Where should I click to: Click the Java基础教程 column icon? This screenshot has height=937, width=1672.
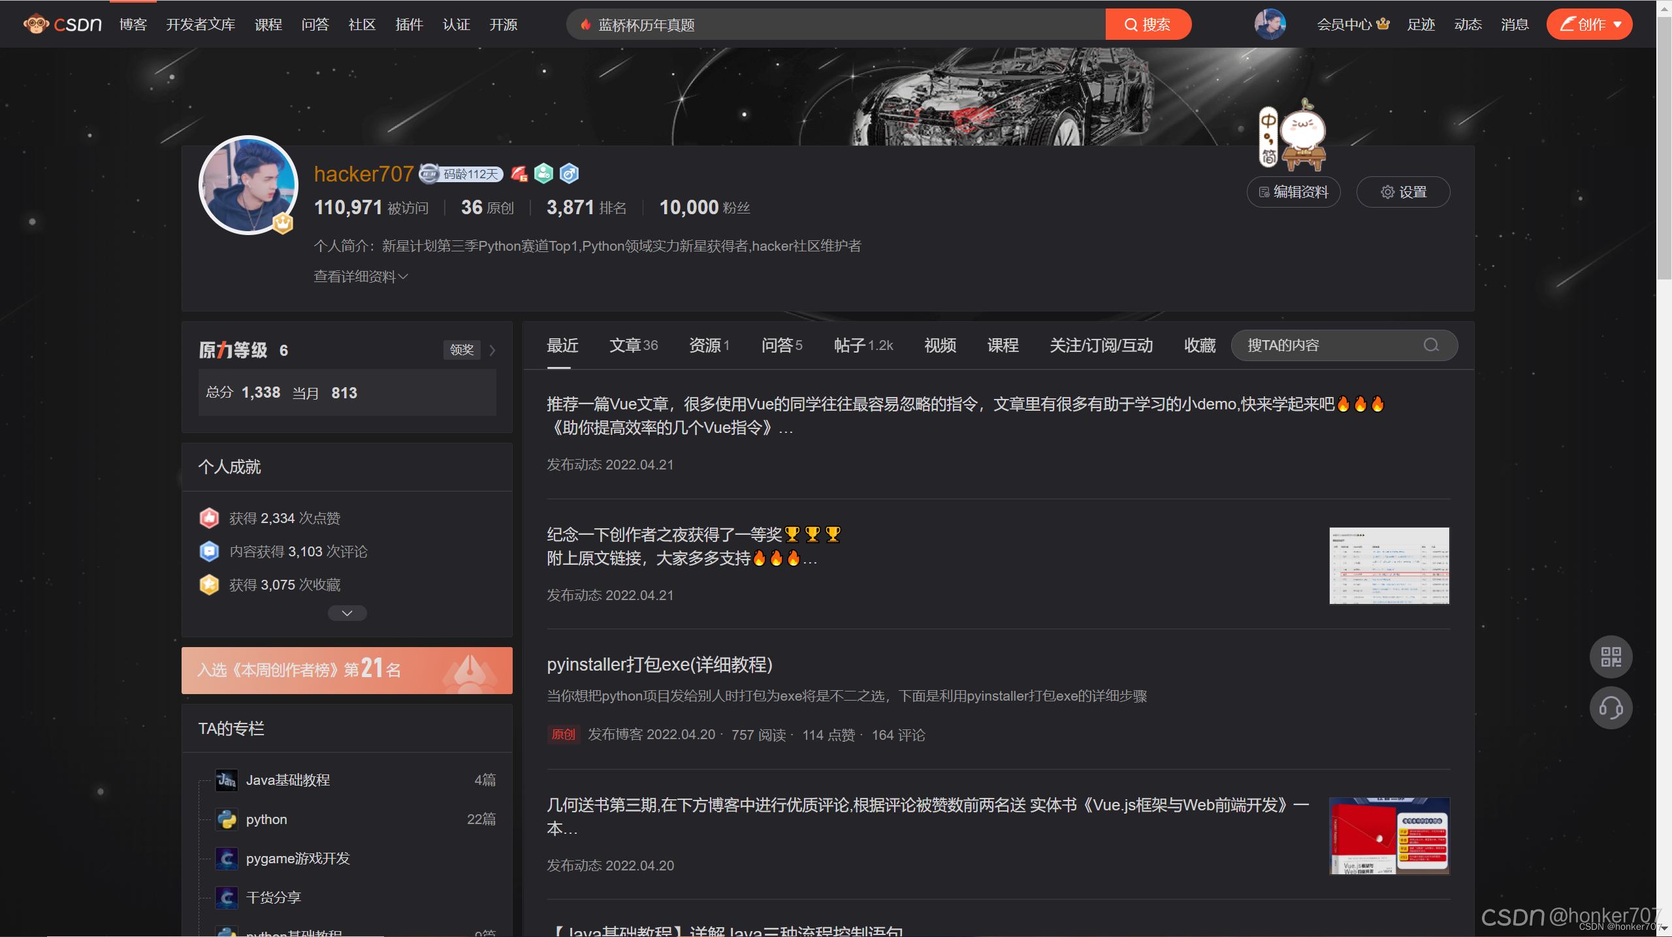[x=227, y=780]
